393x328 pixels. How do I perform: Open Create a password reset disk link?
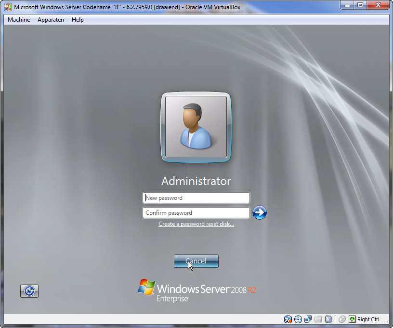pyautogui.click(x=196, y=224)
